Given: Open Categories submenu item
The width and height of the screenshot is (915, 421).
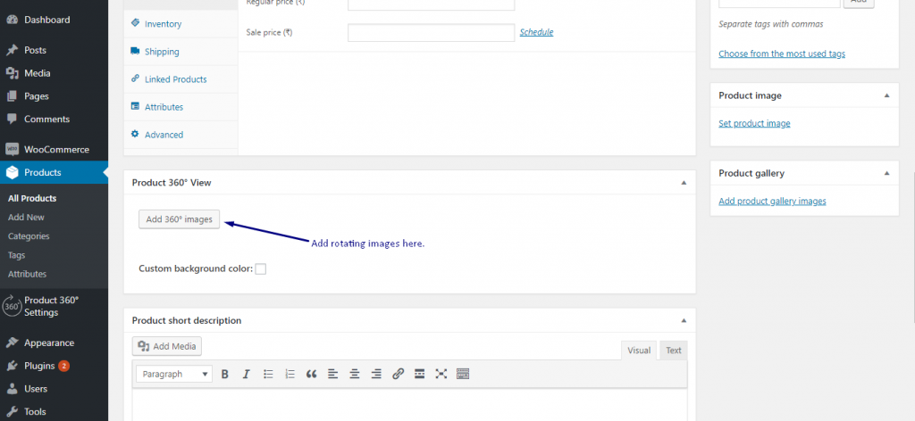Looking at the screenshot, I should pyautogui.click(x=29, y=236).
